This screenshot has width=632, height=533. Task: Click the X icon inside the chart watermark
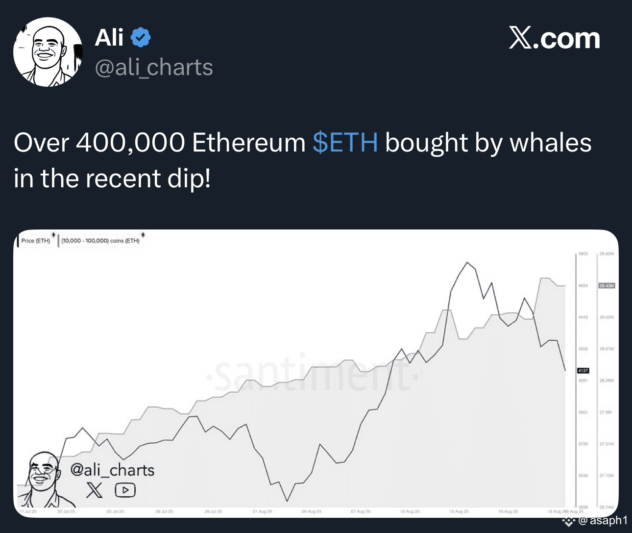[95, 489]
